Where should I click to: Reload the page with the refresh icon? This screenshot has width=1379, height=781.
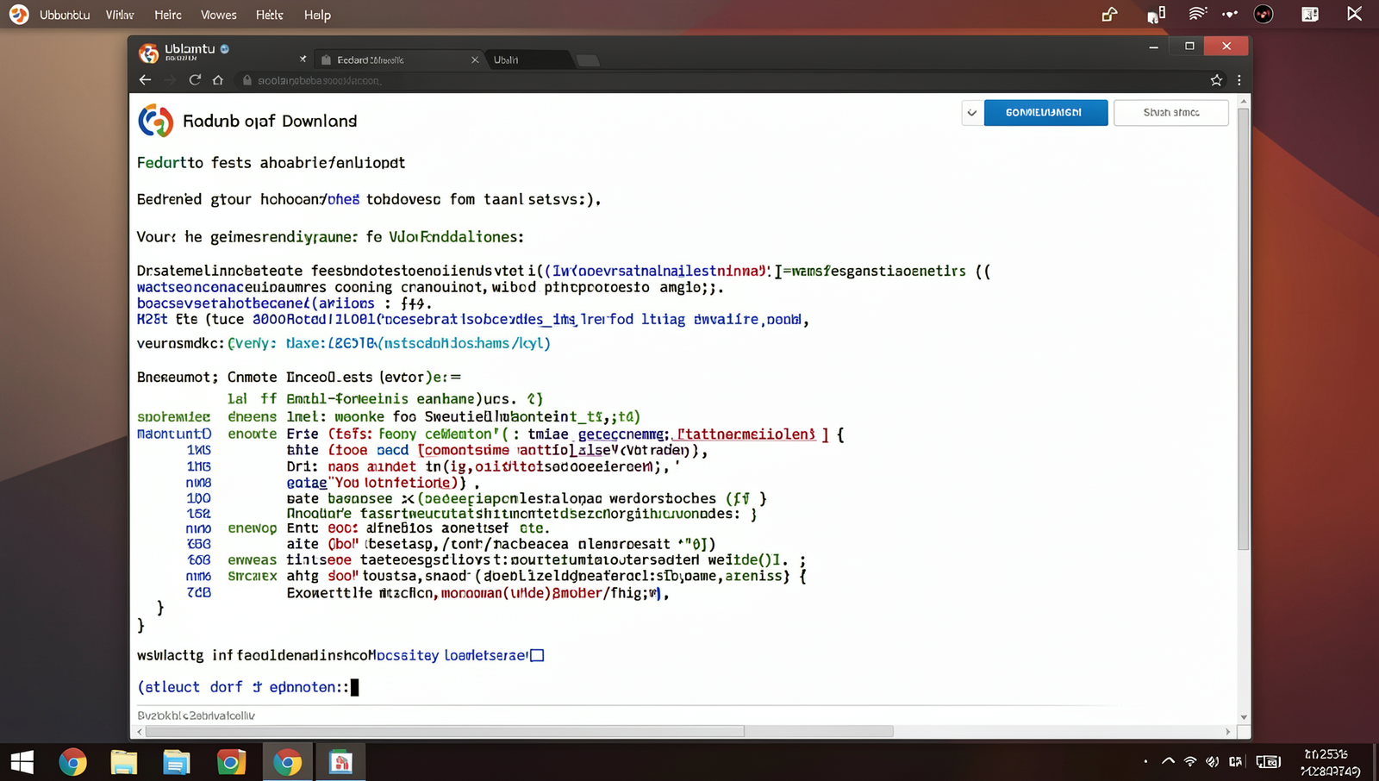pyautogui.click(x=195, y=80)
